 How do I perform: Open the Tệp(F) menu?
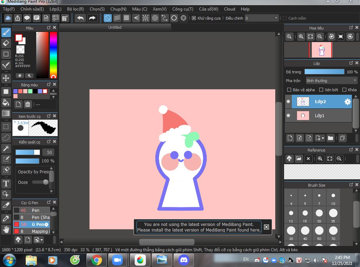(9, 9)
